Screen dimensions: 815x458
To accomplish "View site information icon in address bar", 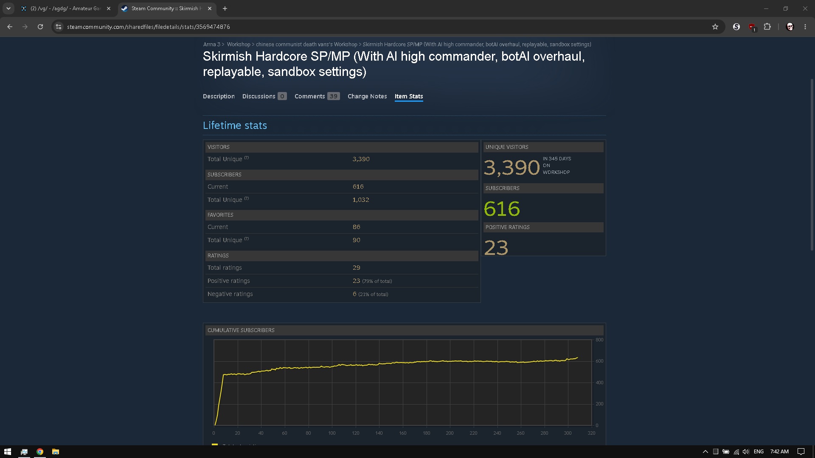I will (x=59, y=27).
